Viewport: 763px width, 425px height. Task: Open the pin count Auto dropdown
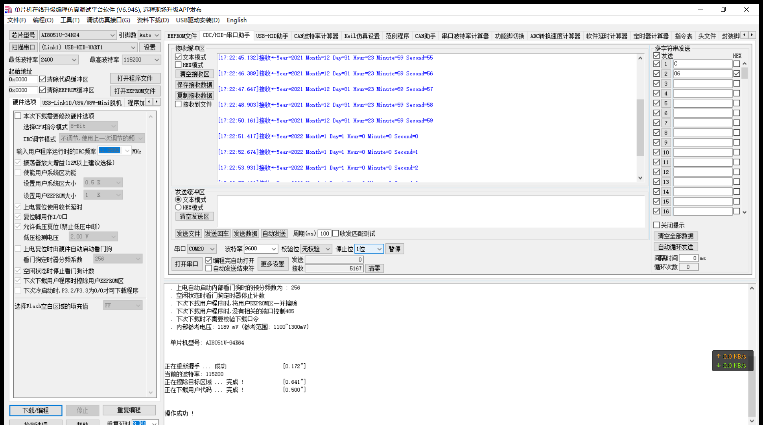[x=157, y=35]
